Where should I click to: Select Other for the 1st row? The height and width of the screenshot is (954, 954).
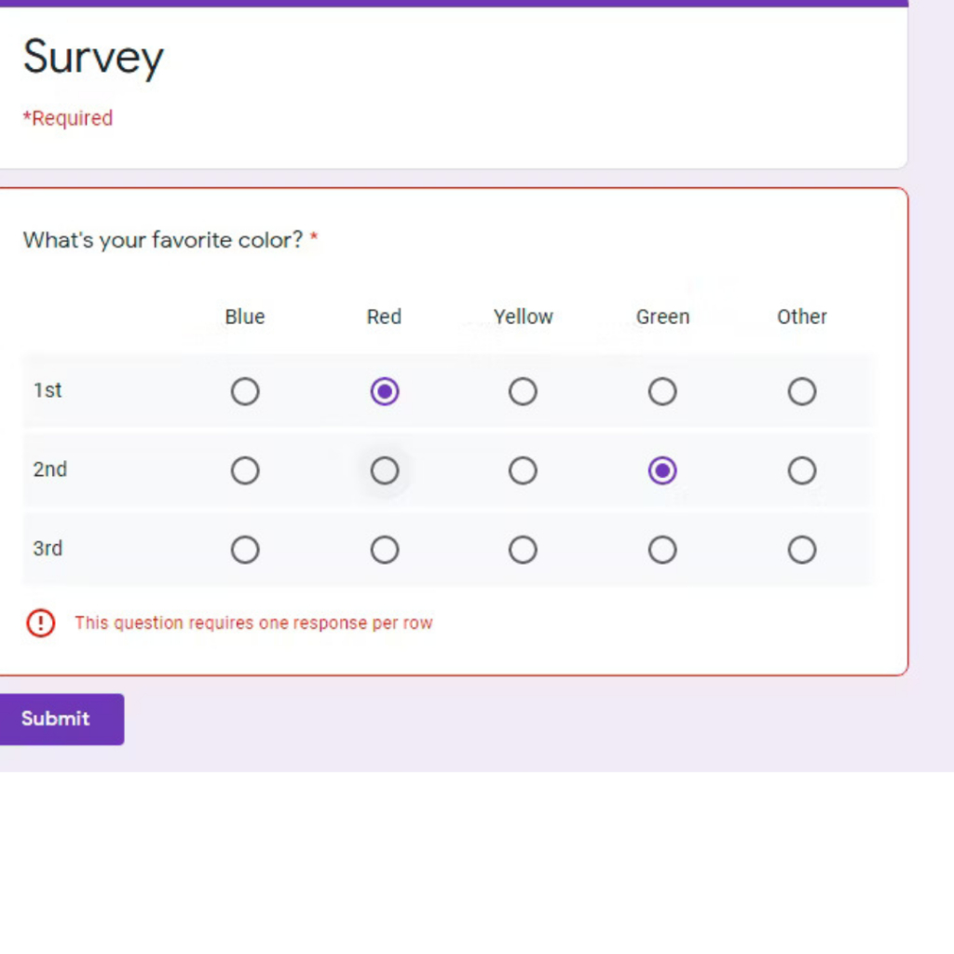coord(801,391)
